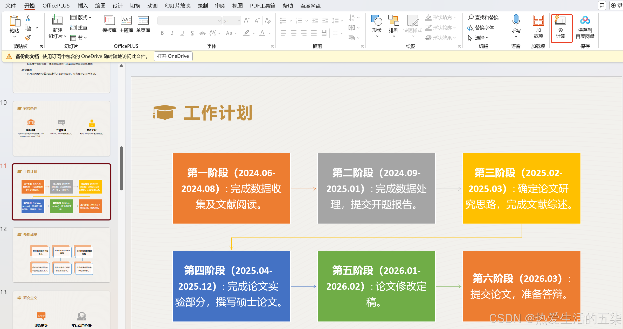
Task: Switch to the 插入 ribbon tab
Action: point(83,6)
